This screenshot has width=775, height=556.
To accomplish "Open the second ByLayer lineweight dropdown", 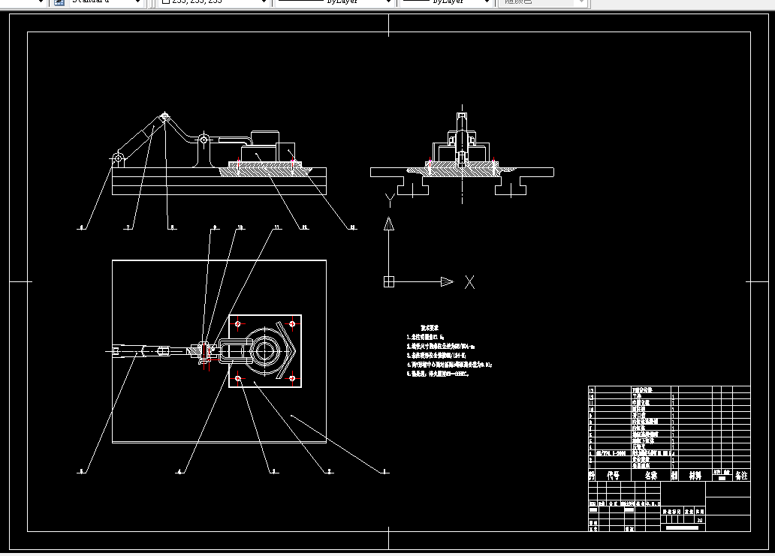I will 446,2.
